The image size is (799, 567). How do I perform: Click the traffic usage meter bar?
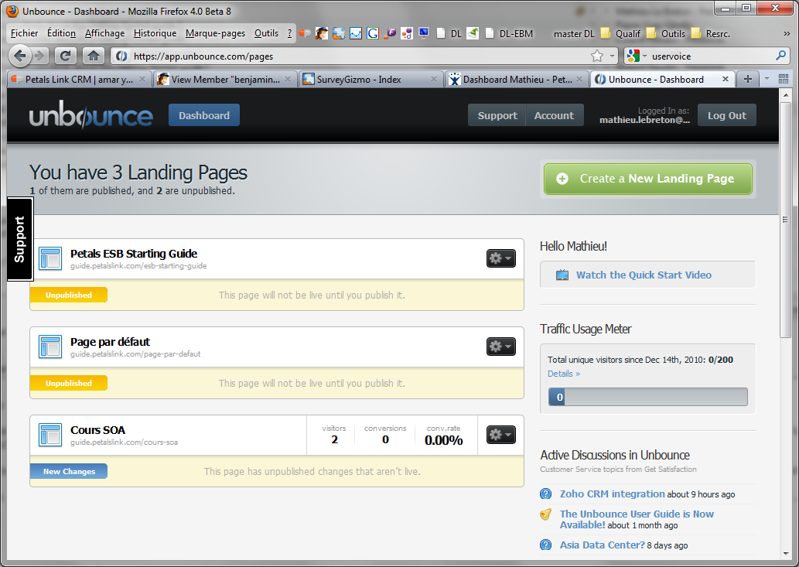click(x=647, y=397)
